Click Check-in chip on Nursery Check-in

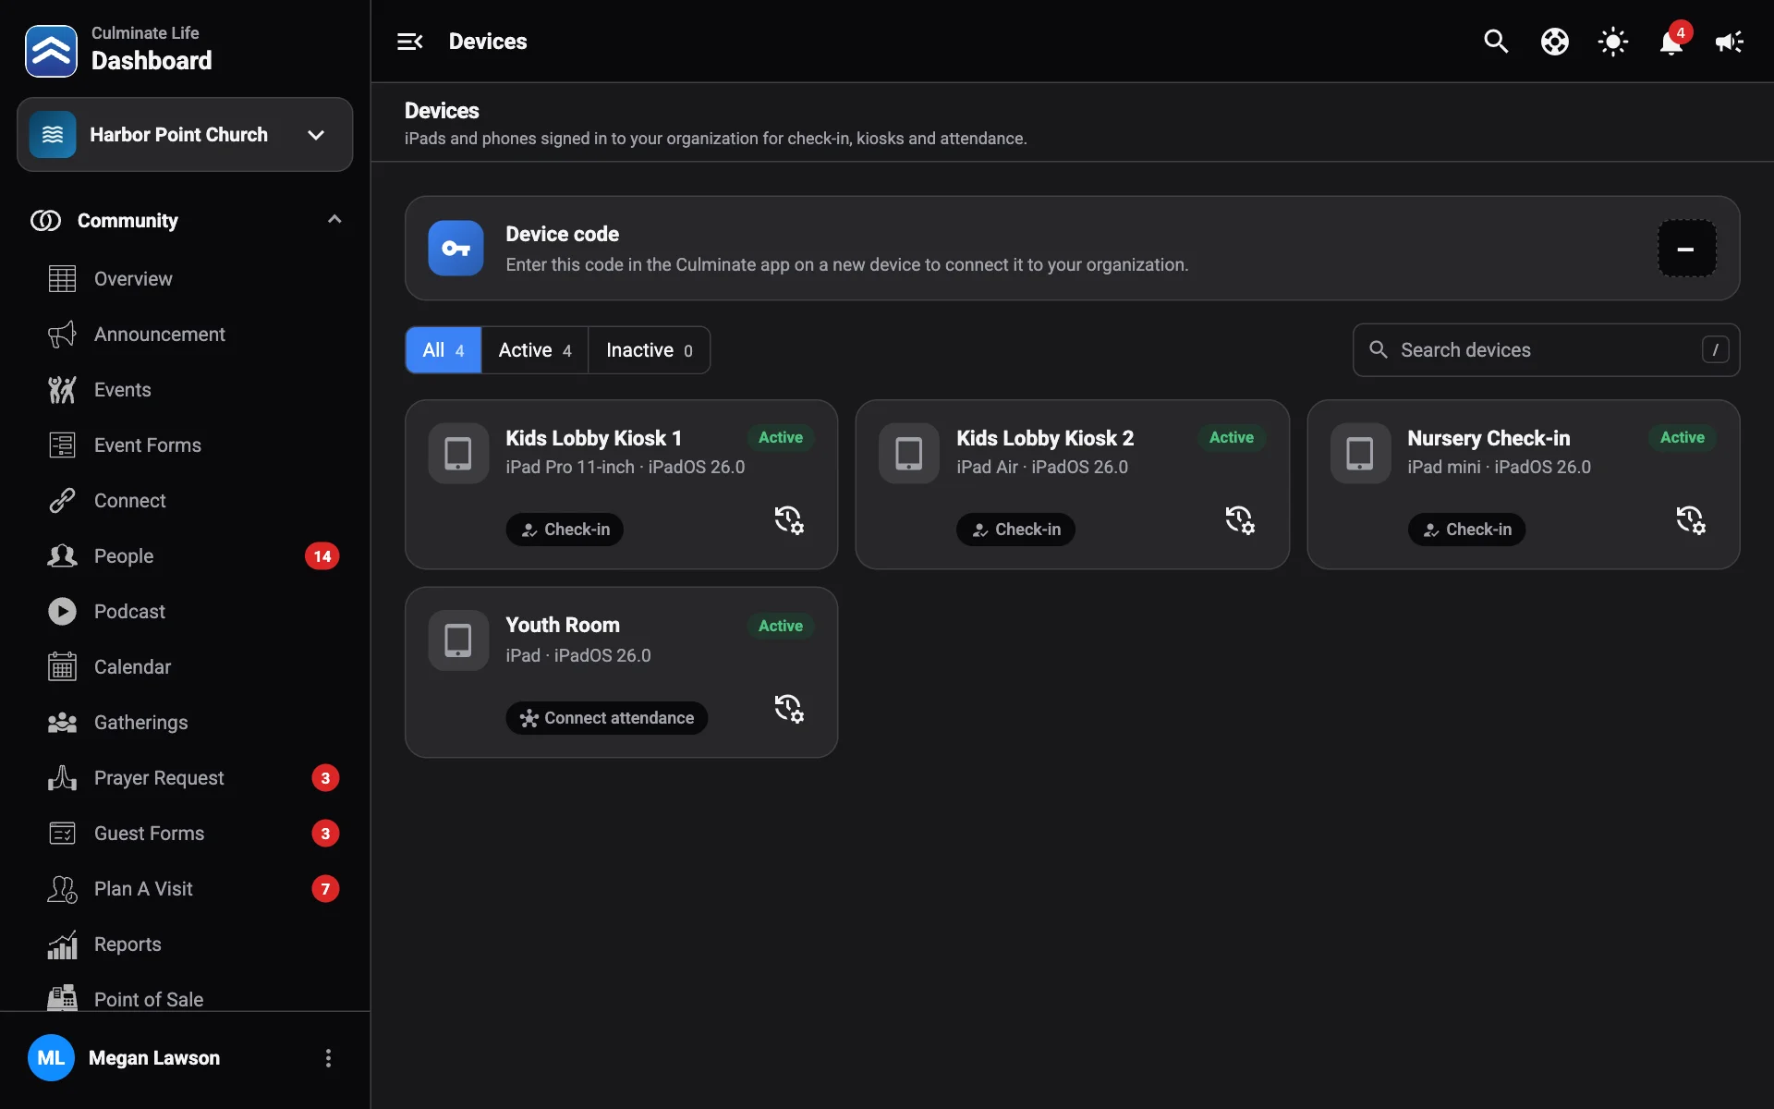point(1466,530)
